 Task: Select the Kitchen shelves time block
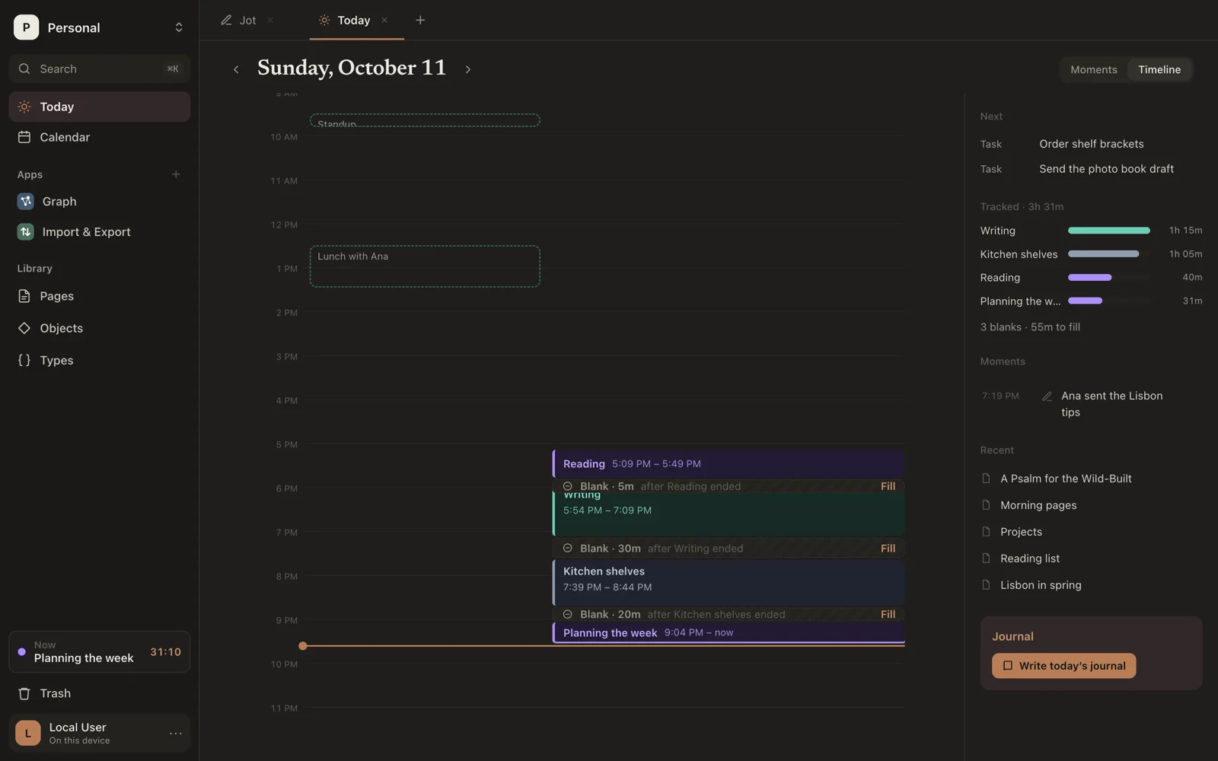729,582
